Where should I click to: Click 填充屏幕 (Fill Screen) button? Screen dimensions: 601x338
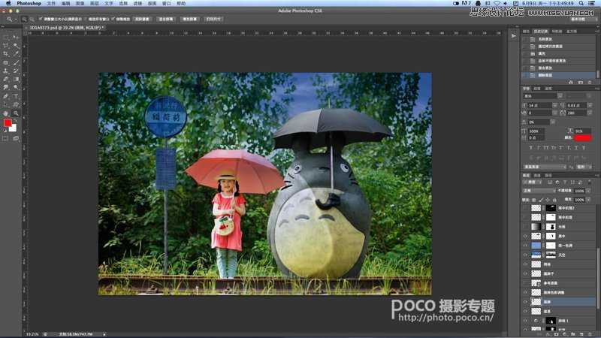(x=189, y=19)
